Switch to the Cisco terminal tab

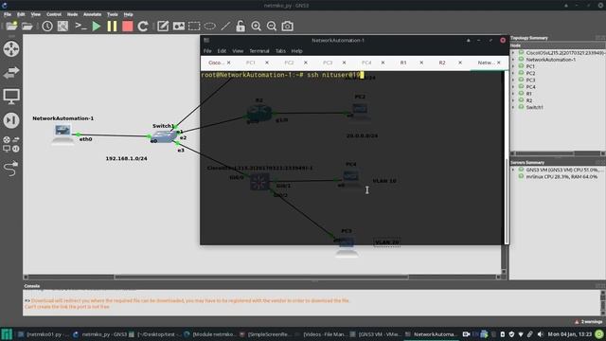215,63
